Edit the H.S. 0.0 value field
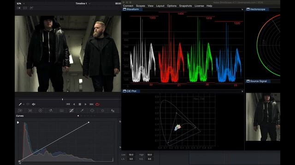Image resolution: width=295 pixels, height=165 pixels. [x=149, y=159]
